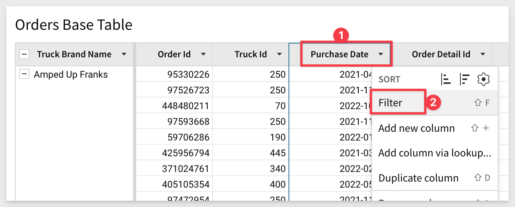The width and height of the screenshot is (515, 207).
Task: Open the Order Detail Id column dropdown
Action: 483,54
